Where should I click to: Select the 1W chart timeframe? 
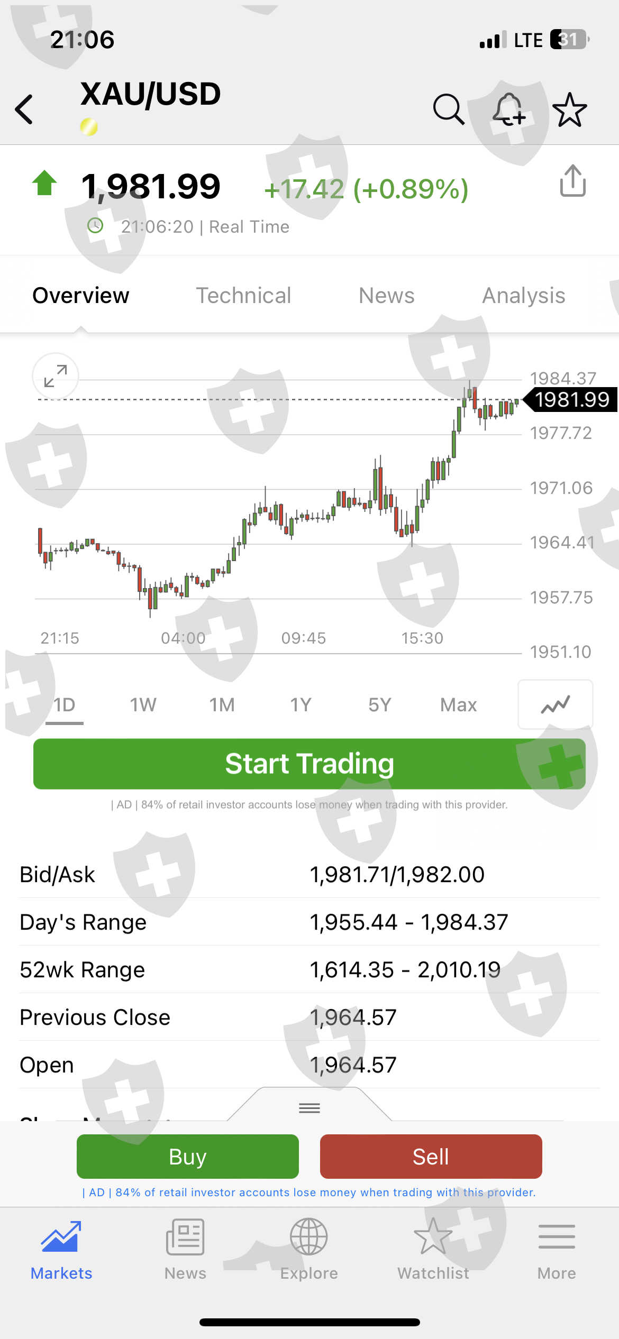pos(143,705)
